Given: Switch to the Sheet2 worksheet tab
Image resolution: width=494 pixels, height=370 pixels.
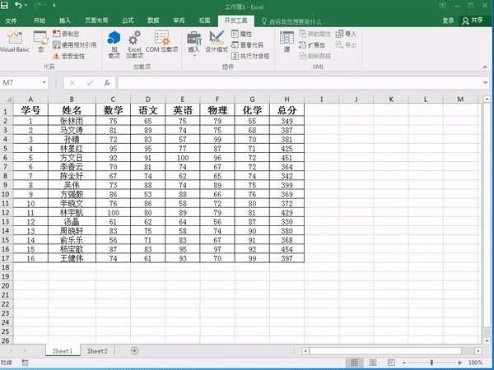Looking at the screenshot, I should [97, 351].
